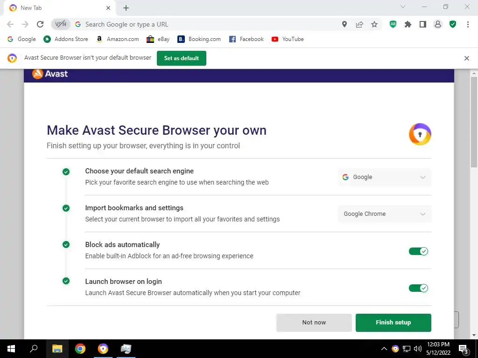Viewport: 478px width, 358px height.
Task: Click the network icon in system tray
Action: coord(407,349)
